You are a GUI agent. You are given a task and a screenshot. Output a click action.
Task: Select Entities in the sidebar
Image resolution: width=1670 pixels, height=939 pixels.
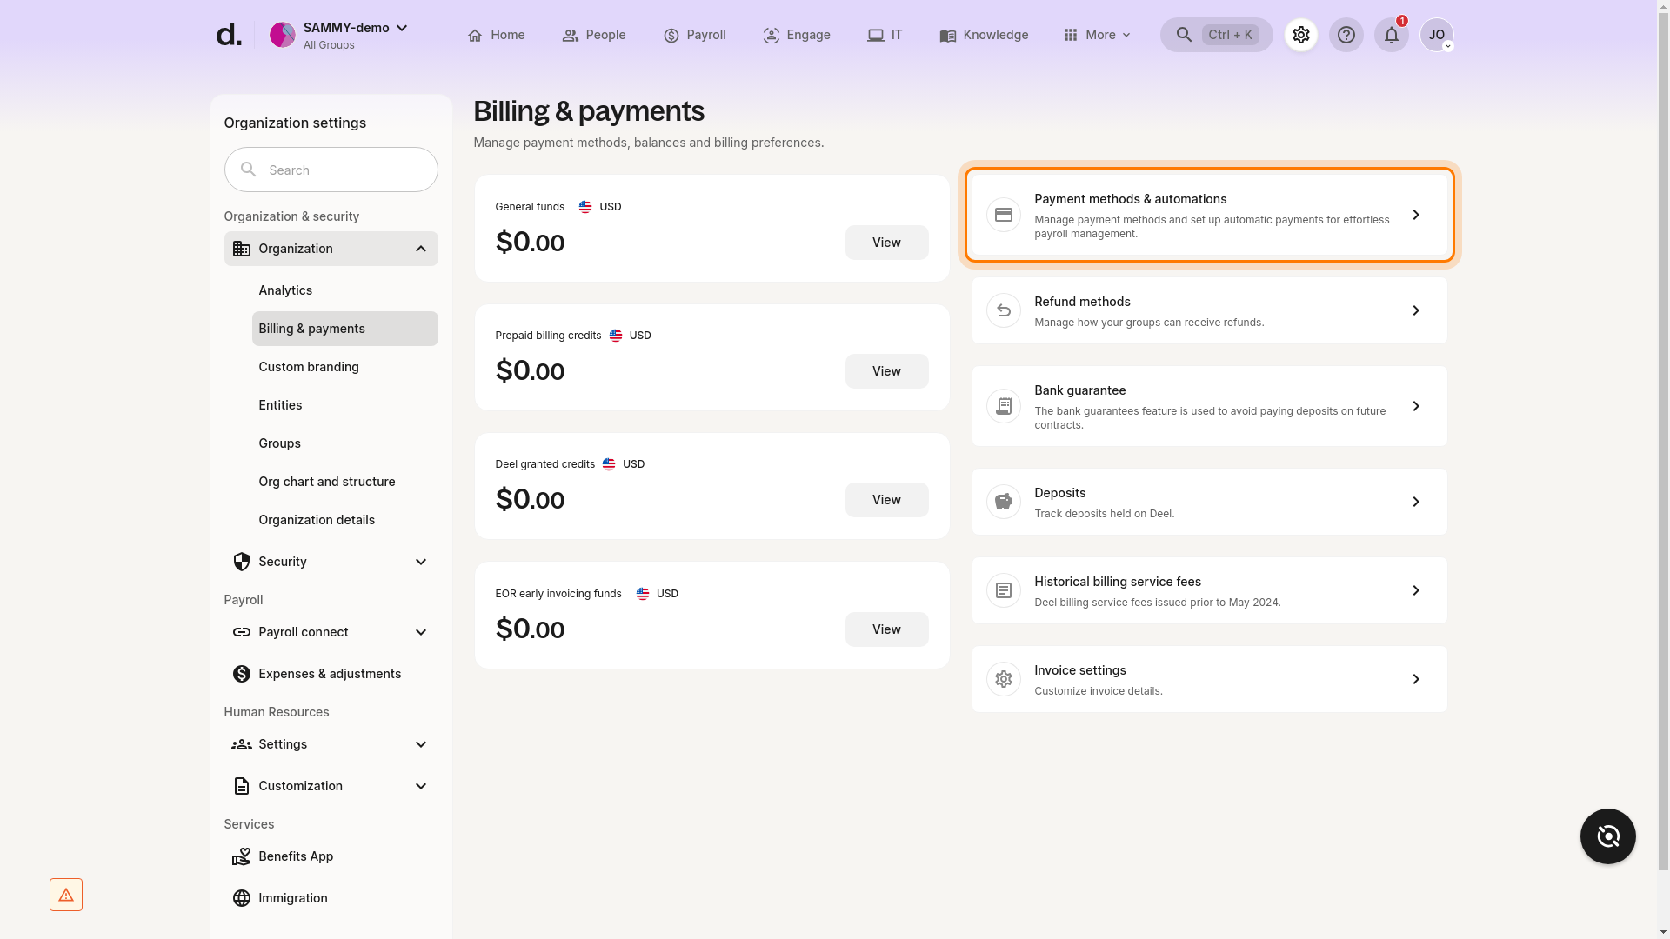345,405
